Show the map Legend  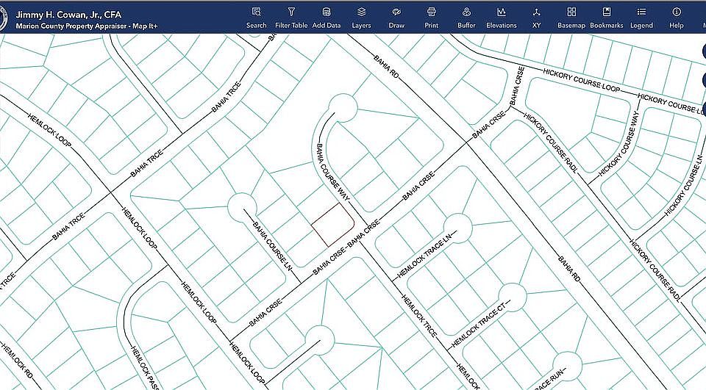pos(641,18)
